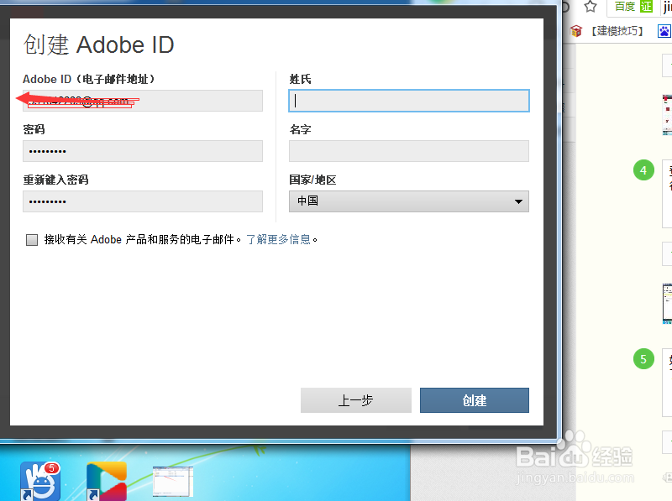
Task: Open the 国家/地区 country dropdown
Action: [x=409, y=201]
